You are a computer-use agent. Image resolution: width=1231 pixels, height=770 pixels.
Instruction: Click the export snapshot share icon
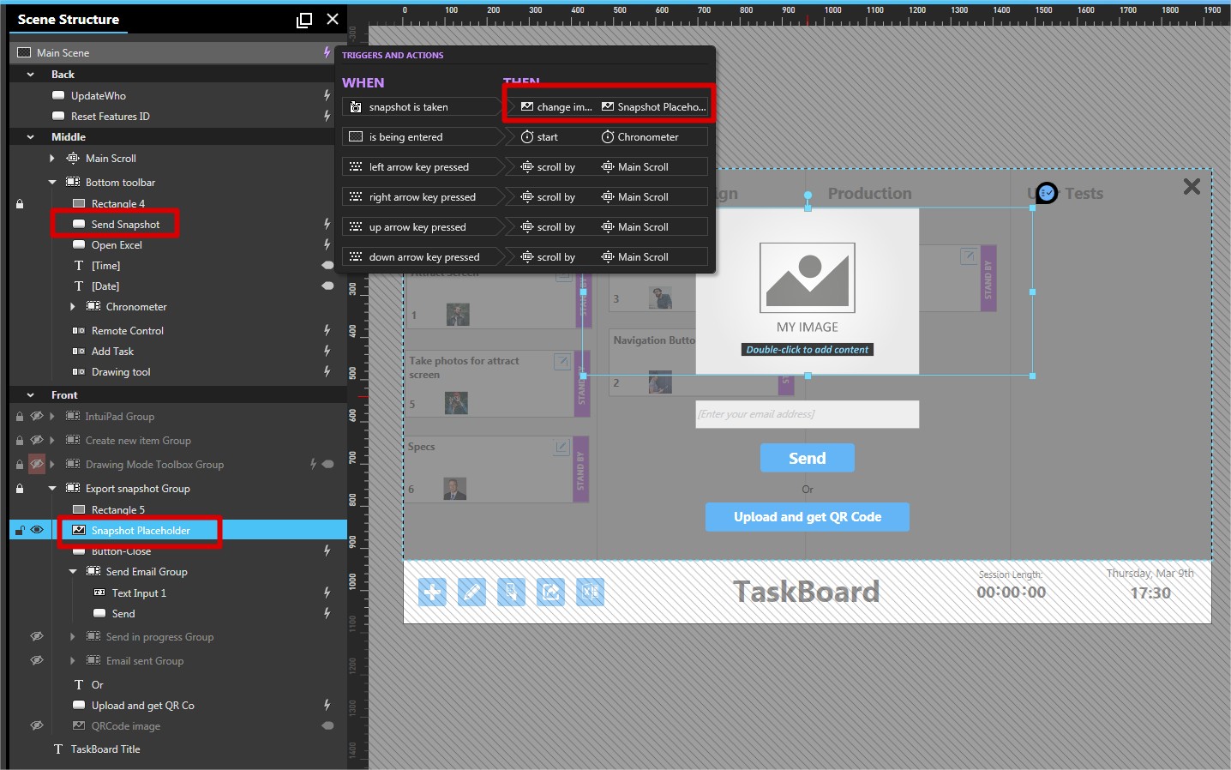pyautogui.click(x=550, y=592)
